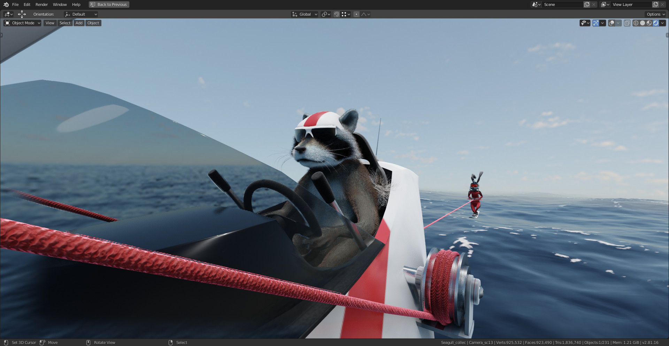Screen dimensions: 669x346
Task: Open the Help menu
Action: pyautogui.click(x=76, y=5)
